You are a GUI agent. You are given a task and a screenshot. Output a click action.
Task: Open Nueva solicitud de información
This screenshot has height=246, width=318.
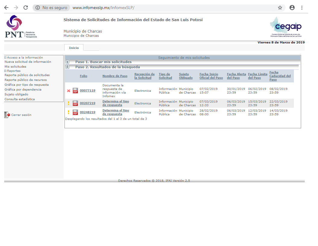(x=28, y=62)
